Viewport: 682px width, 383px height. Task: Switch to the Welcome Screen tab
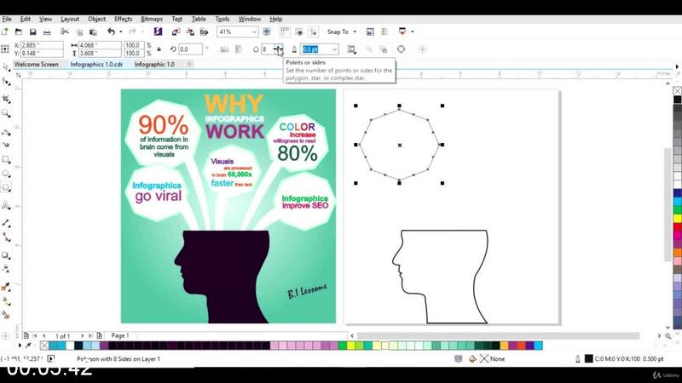pyautogui.click(x=36, y=65)
